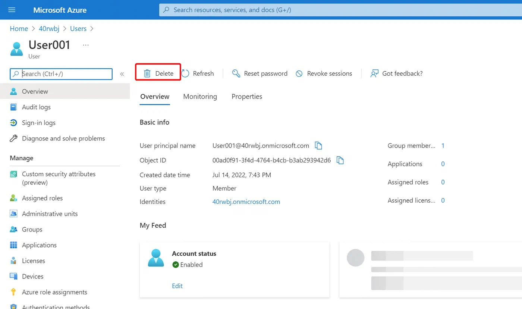Click the Delete trash can icon
522x309 pixels.
pyautogui.click(x=147, y=73)
